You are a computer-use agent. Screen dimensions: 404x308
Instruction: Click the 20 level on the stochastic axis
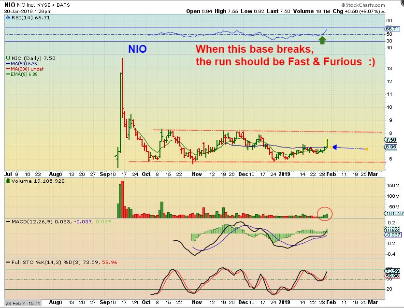(x=390, y=289)
